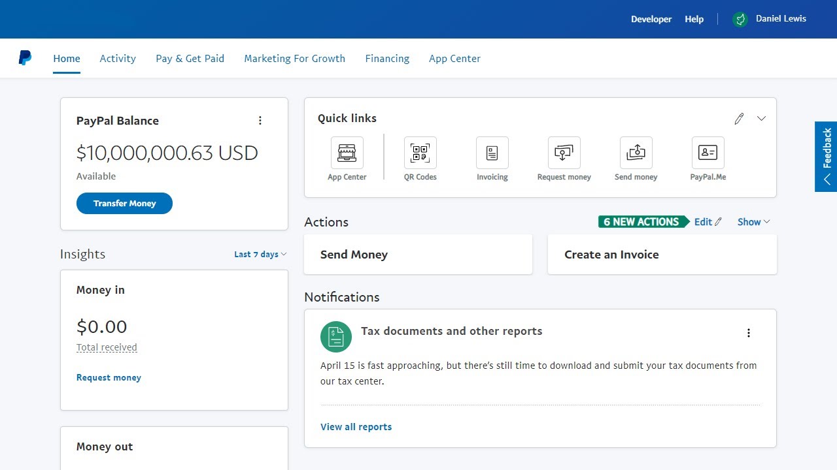Open the PayPal.Me quick link icon
This screenshot has width=837, height=470.
tap(708, 153)
